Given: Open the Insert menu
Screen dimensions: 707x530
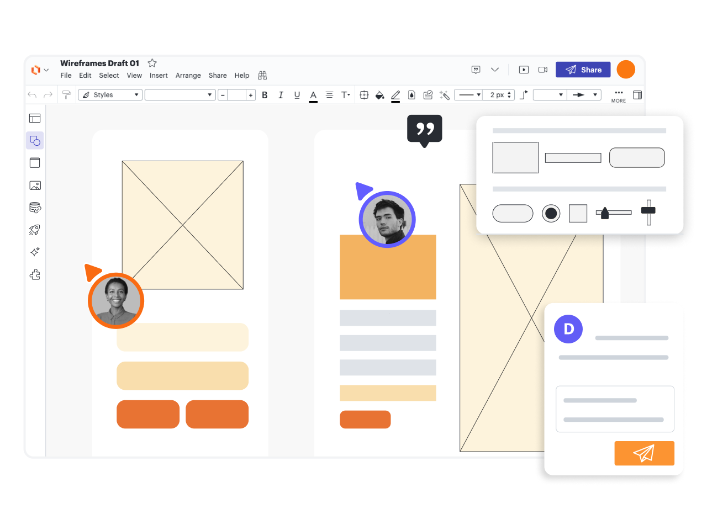Looking at the screenshot, I should click(159, 76).
